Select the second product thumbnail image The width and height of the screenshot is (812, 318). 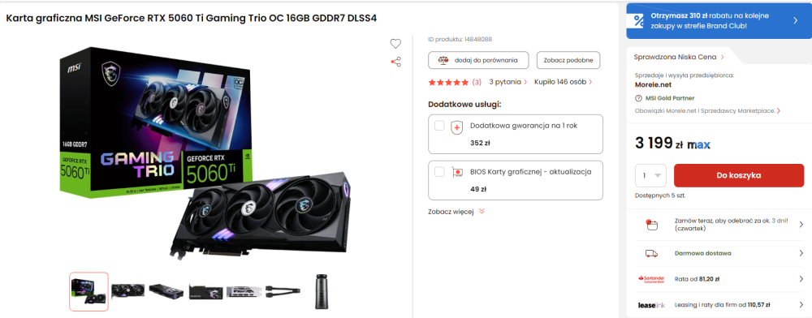click(x=128, y=291)
